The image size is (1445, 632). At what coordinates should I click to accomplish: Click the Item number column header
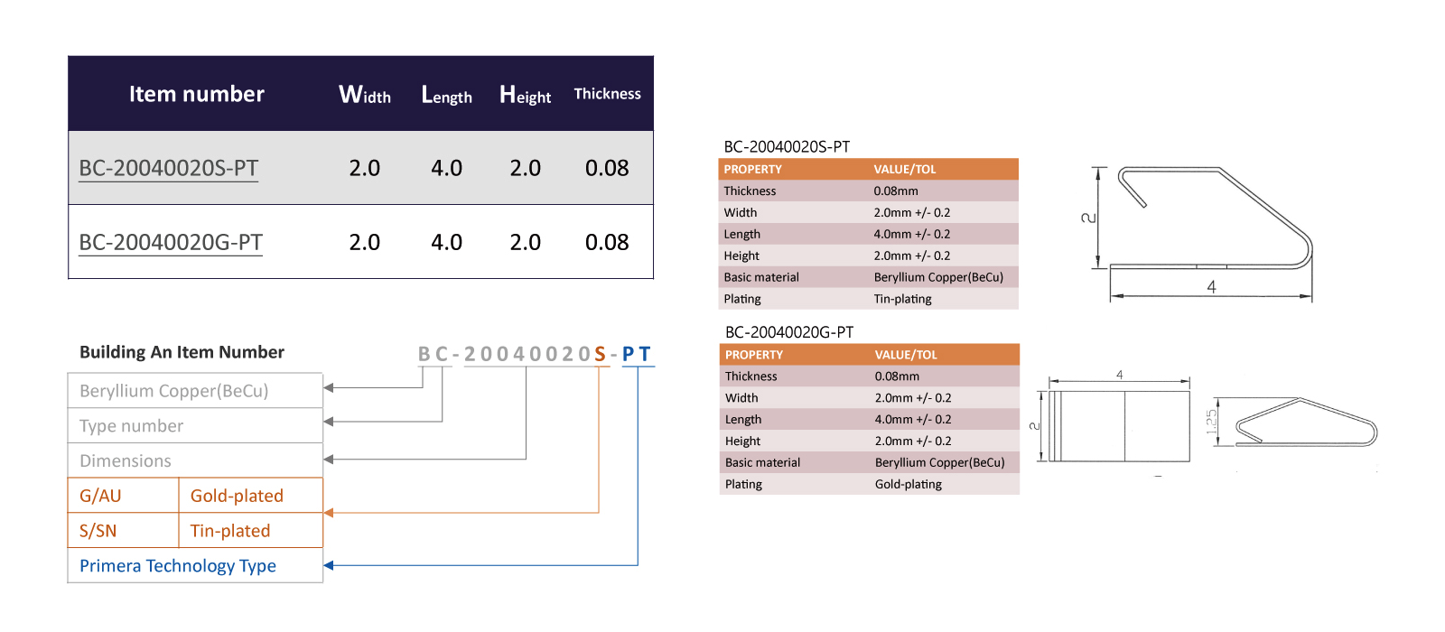197,94
